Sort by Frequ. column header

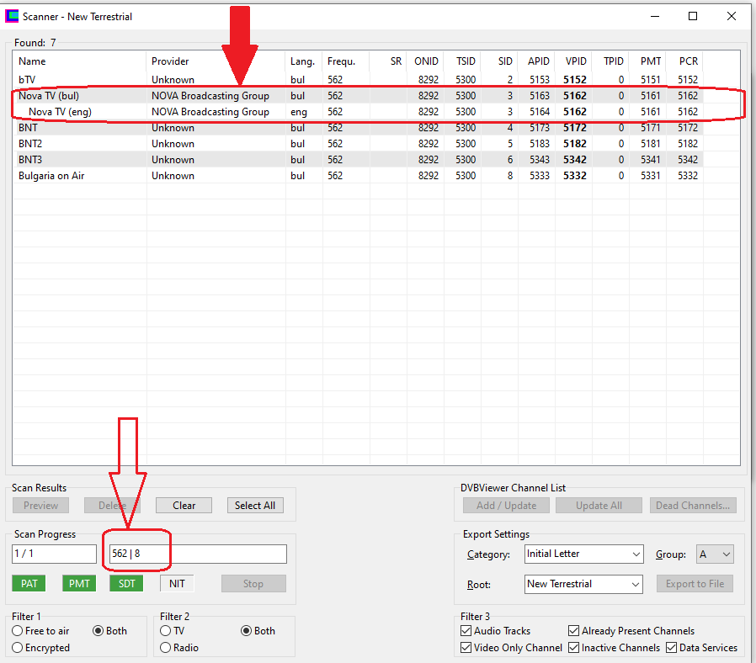tap(346, 61)
